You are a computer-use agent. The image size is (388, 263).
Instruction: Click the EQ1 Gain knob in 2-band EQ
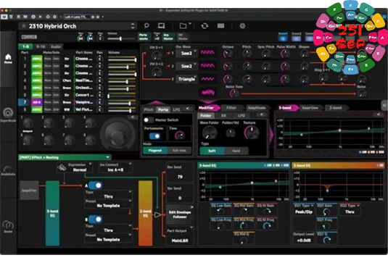click(x=326, y=212)
